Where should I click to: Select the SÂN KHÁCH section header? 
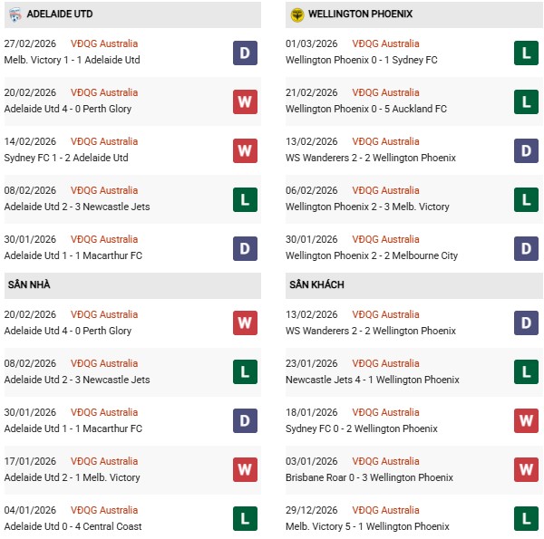tap(316, 284)
